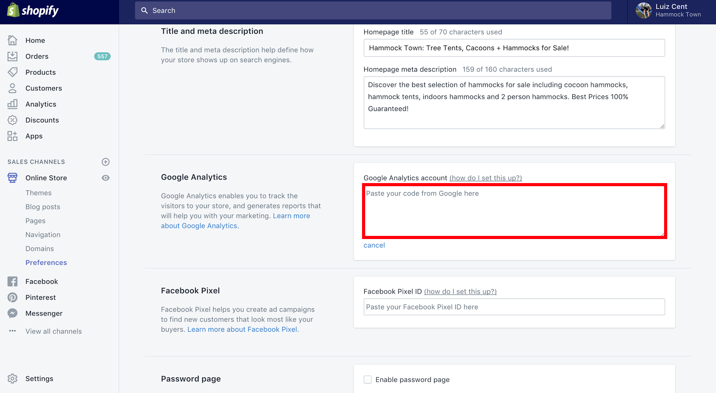Open Settings in sidebar
716x393 pixels.
click(x=39, y=379)
